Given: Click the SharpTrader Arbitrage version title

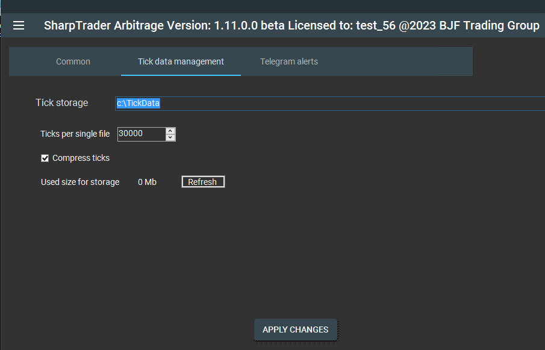Looking at the screenshot, I should pos(151,25).
